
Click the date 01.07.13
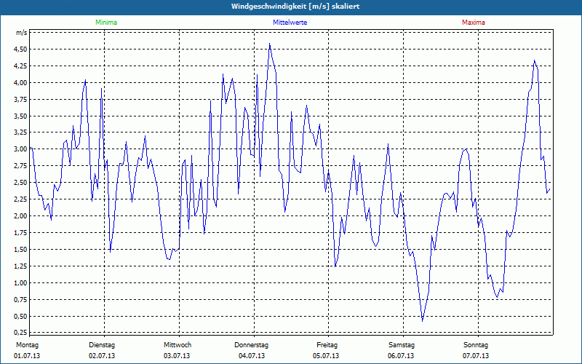[x=27, y=356]
